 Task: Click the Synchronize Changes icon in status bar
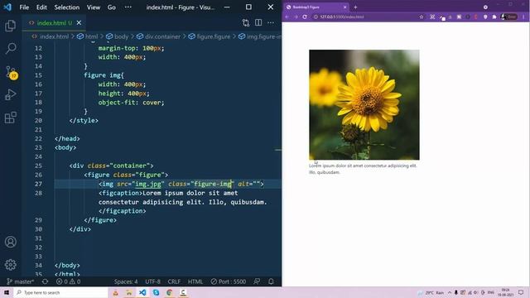click(x=45, y=281)
